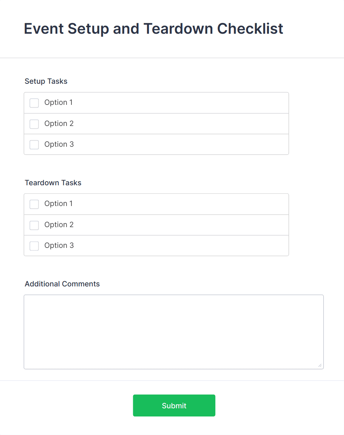Screen dimensions: 344x435
Task: Click the Setup Tasks Option 1 row
Action: 156,103
